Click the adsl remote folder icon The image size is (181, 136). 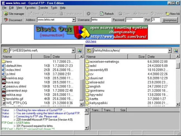(x=87, y=66)
